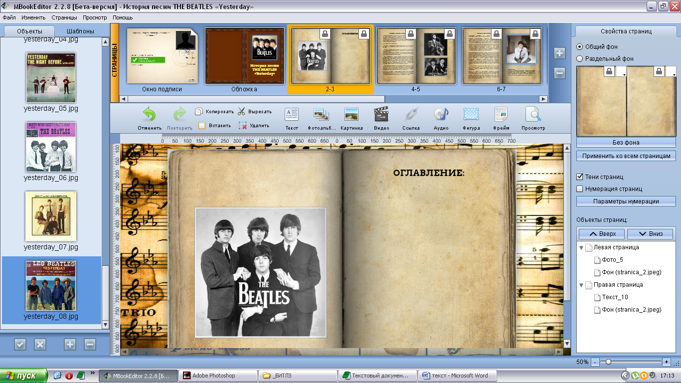Open the Файл menu
This screenshot has width=681, height=383.
(9, 17)
